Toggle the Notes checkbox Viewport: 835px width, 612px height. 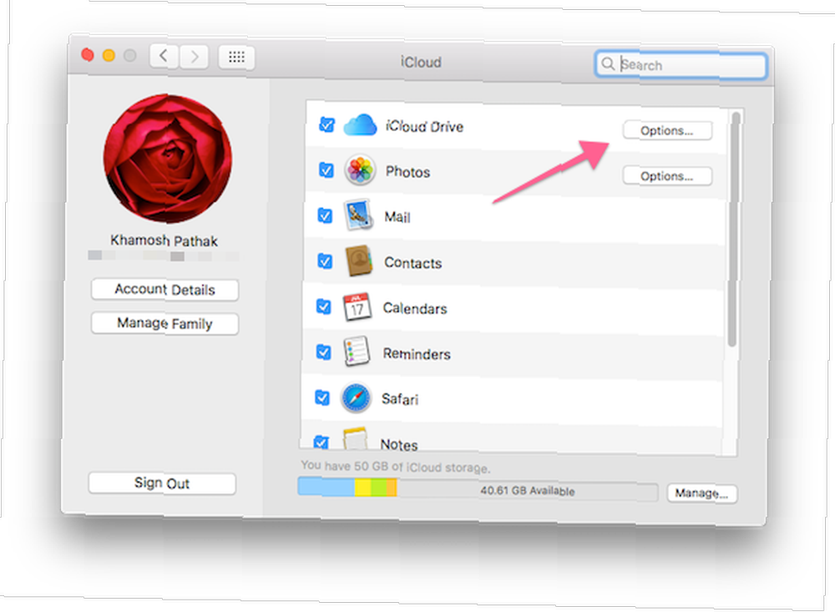(x=321, y=442)
